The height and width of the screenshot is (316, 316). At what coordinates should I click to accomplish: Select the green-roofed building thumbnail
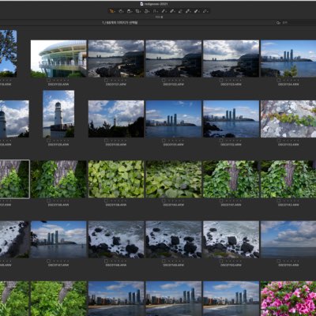click(58, 58)
